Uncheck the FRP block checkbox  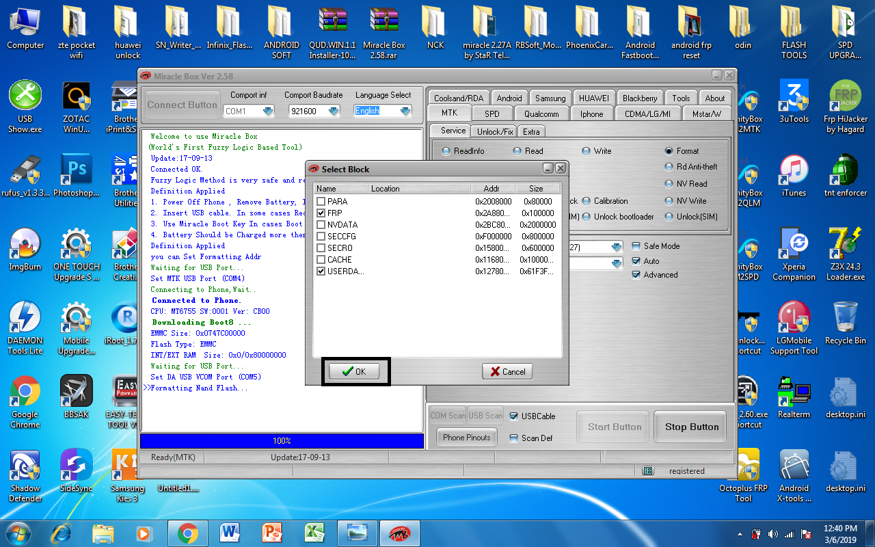tap(321, 213)
